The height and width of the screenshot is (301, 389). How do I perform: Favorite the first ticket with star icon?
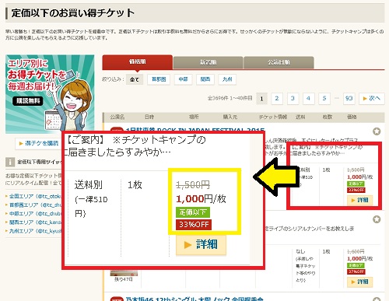(x=377, y=131)
